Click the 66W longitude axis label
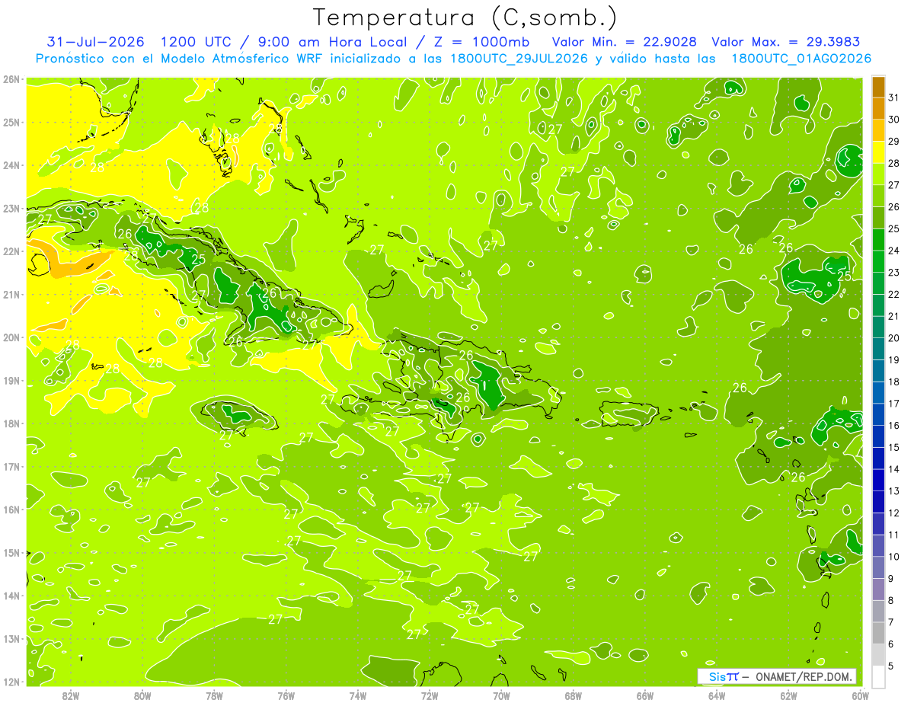This screenshot has height=706, width=914. 645,695
